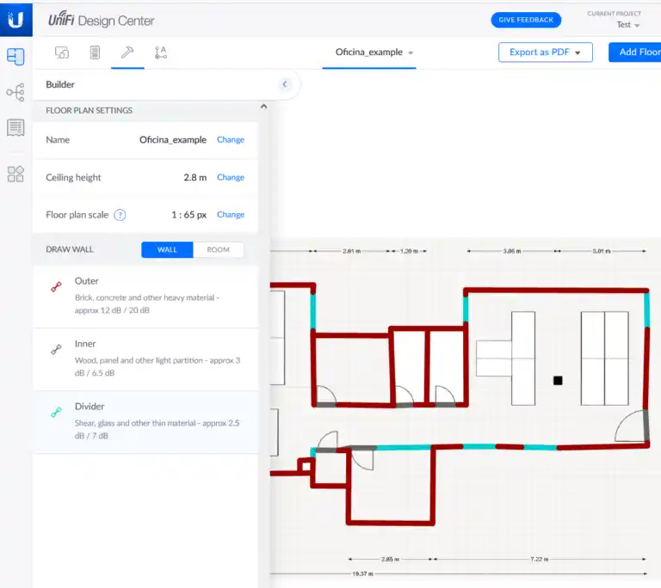This screenshot has height=588, width=661.
Task: Click Change next to Ceiling height
Action: tap(230, 177)
